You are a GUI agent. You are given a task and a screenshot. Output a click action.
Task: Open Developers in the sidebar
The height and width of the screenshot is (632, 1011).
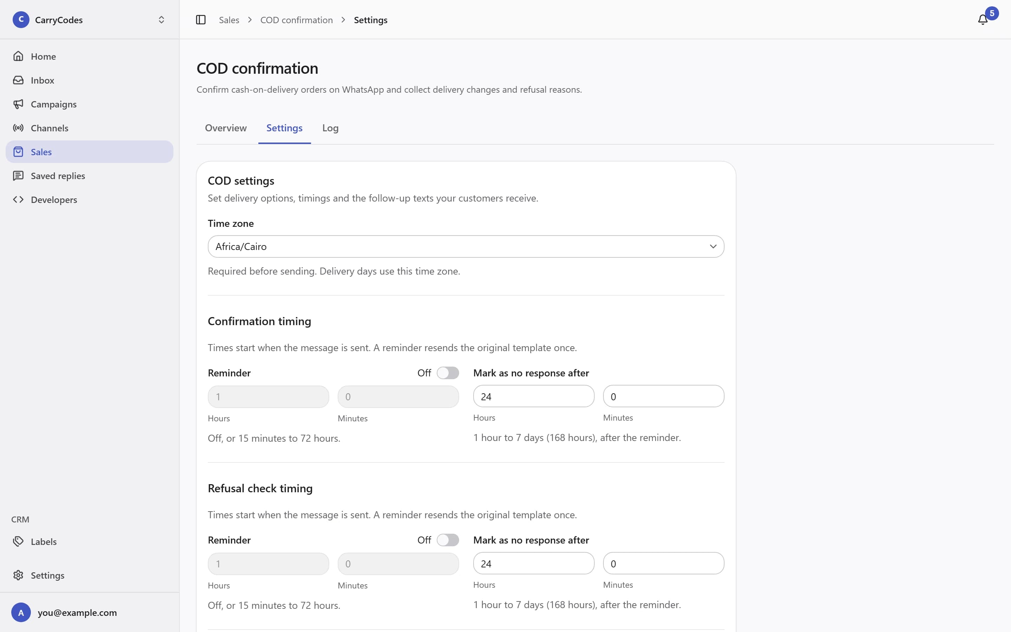(90, 199)
